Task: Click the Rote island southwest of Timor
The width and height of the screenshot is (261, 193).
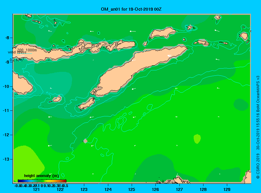Action: pyautogui.click(x=87, y=104)
